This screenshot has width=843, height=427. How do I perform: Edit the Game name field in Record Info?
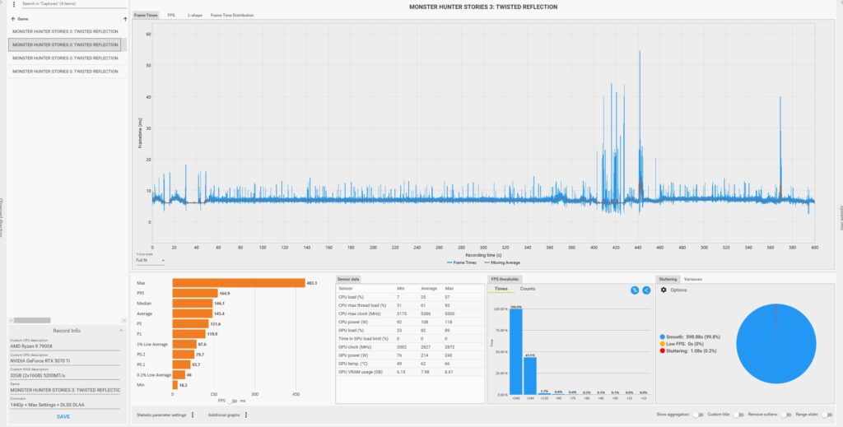tap(65, 390)
